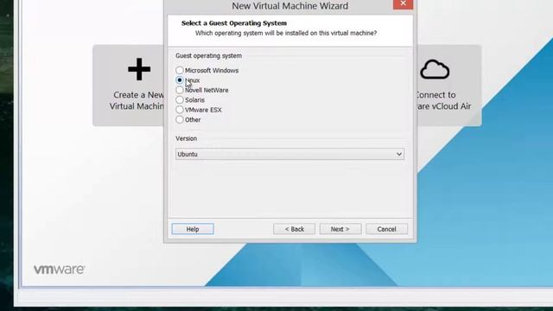
Task: Close the wizard with the red X
Action: (x=404, y=3)
